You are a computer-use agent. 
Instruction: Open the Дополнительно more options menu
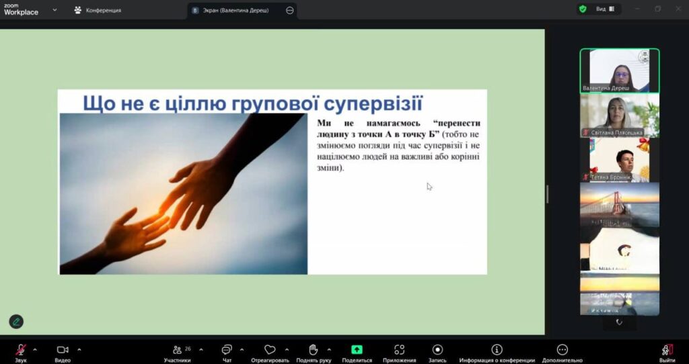563,350
